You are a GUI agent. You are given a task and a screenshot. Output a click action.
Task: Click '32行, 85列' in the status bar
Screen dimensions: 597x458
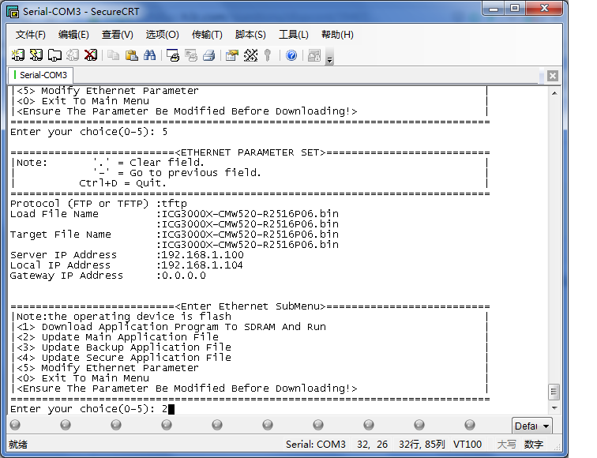[x=422, y=445]
